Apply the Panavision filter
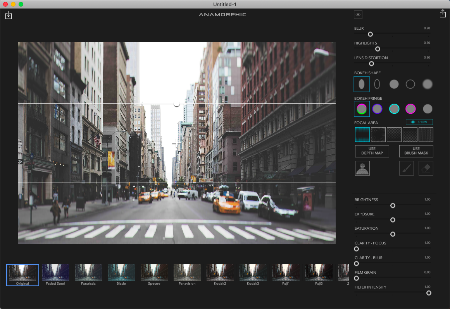Screen dimensions: 450x309 tap(187, 275)
